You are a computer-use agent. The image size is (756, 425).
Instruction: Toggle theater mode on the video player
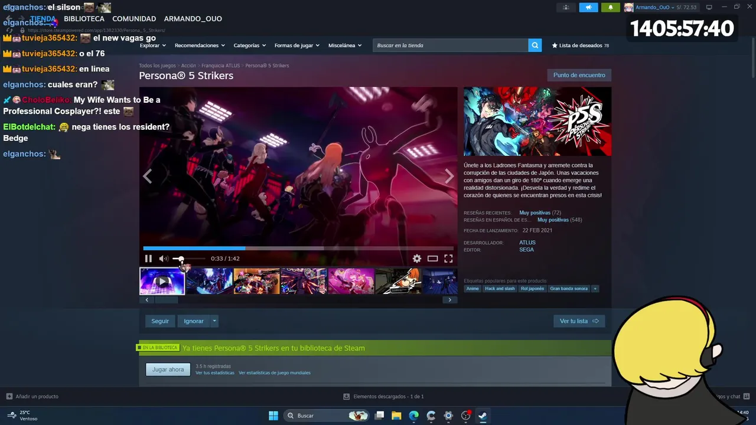433,259
